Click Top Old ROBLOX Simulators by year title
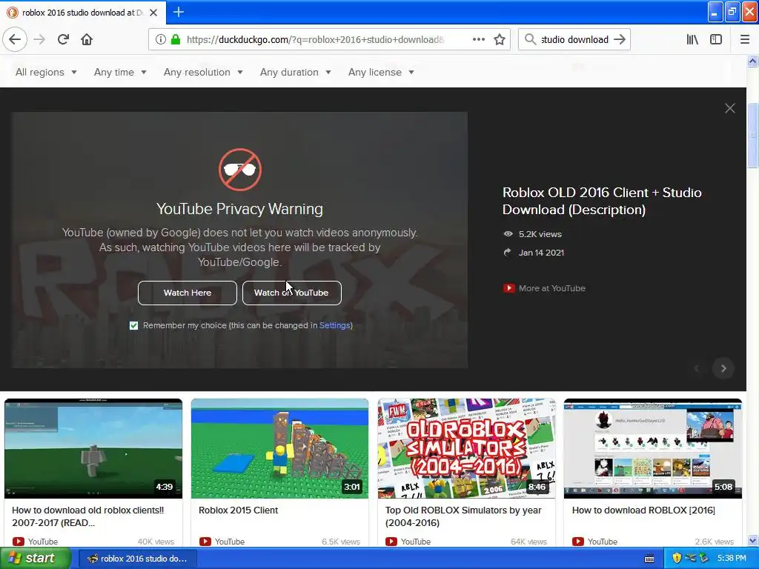Image resolution: width=759 pixels, height=569 pixels. click(x=463, y=516)
